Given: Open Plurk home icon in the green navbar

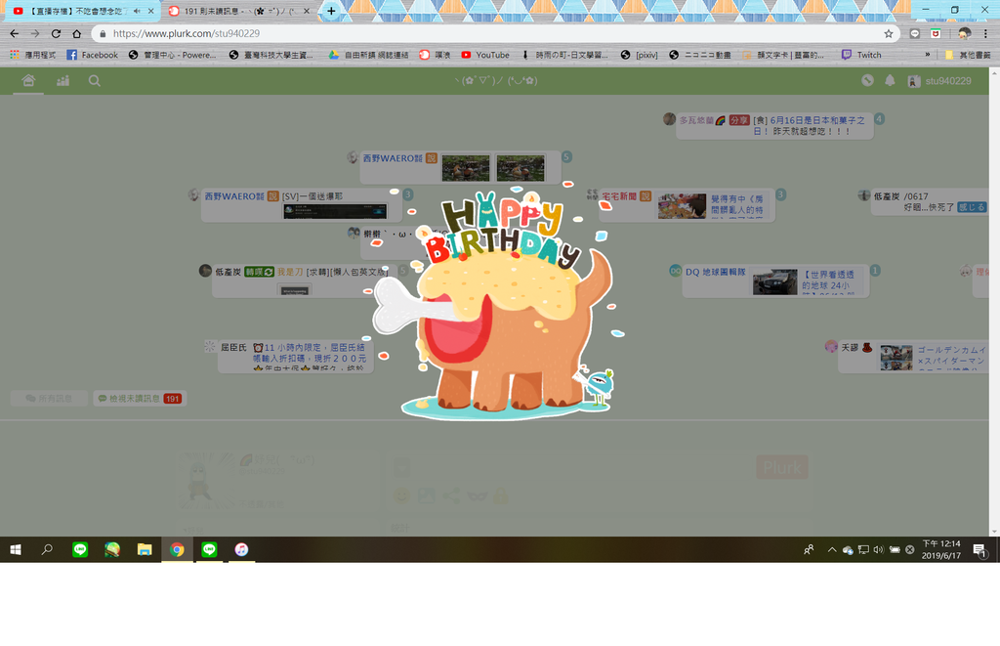Looking at the screenshot, I should pos(28,80).
